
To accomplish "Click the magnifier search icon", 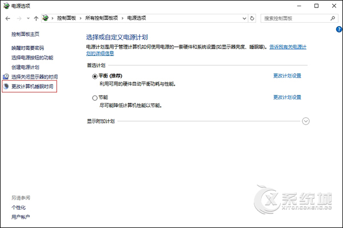I will coord(333,18).
